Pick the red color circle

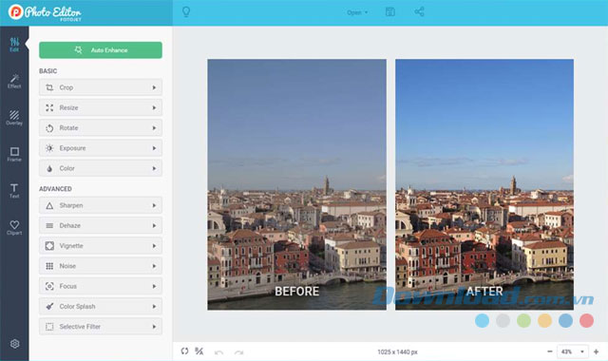click(x=586, y=321)
